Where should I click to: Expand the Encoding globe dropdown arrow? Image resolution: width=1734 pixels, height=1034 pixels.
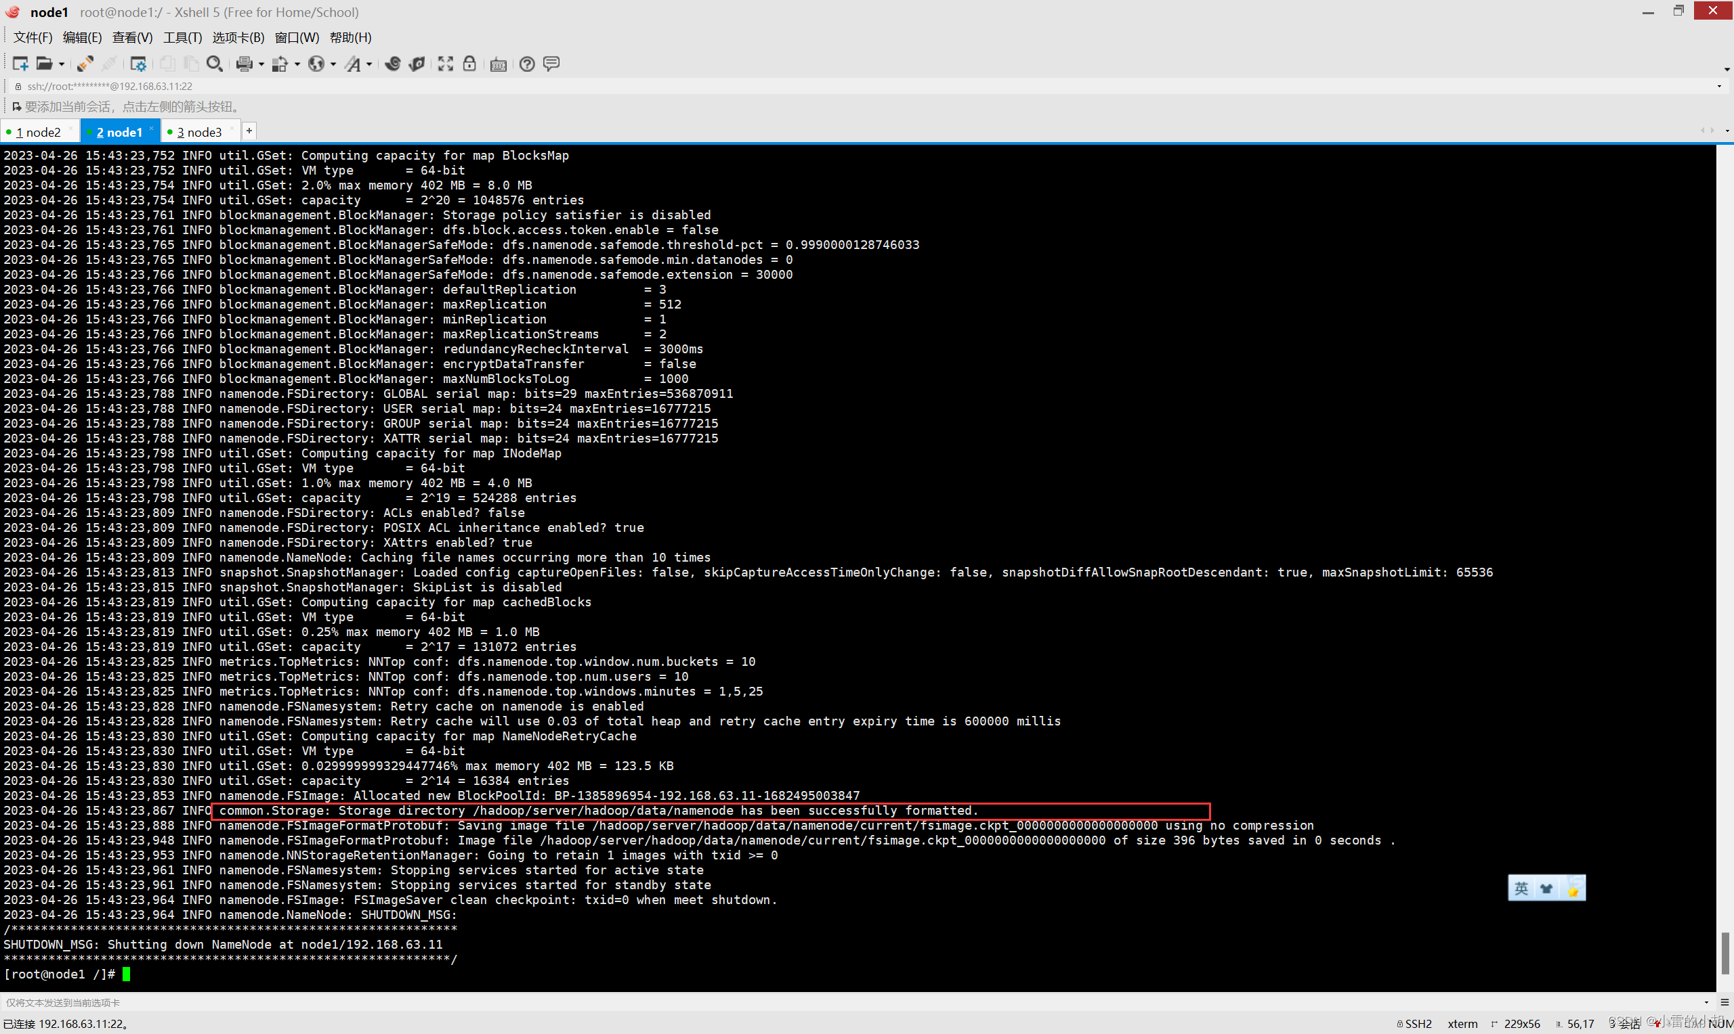[x=333, y=64]
